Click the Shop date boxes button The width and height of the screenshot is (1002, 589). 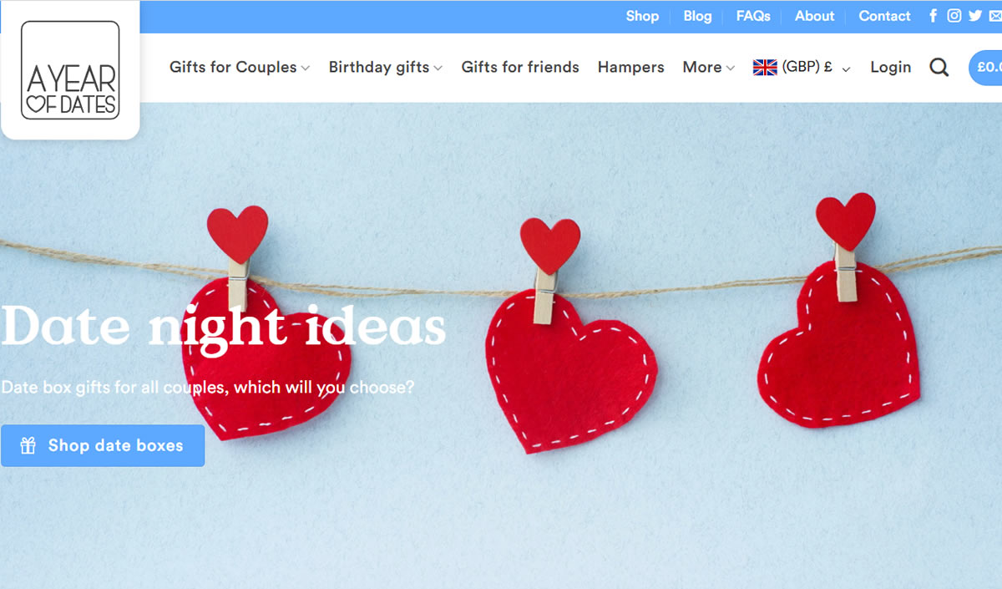tap(103, 445)
